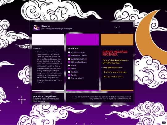The image size is (167, 125).
Task: Click the Skourge moon avatar image
Action: coord(36,27)
